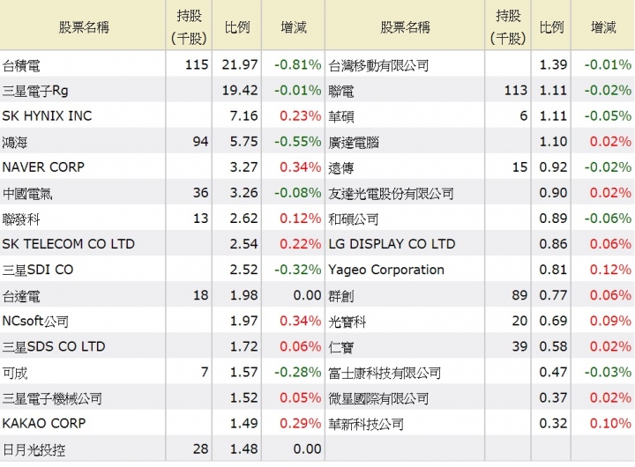The width and height of the screenshot is (635, 467).
Task: Select 中國電氣 stock name
Action: click(x=27, y=194)
